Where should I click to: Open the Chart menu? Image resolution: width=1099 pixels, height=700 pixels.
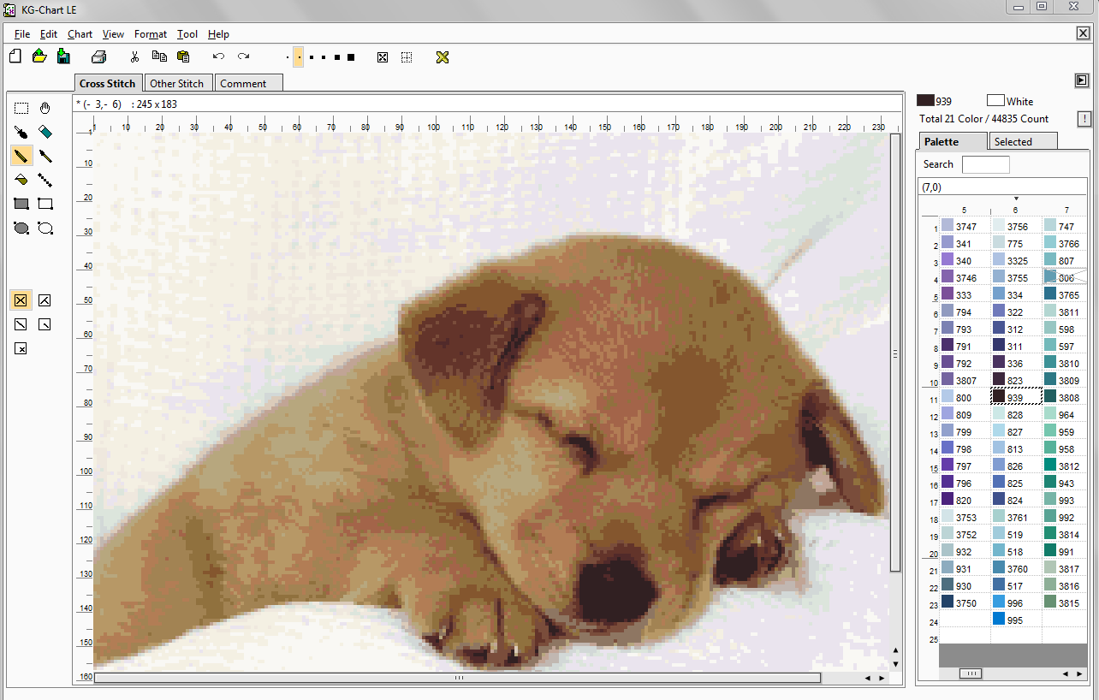80,34
